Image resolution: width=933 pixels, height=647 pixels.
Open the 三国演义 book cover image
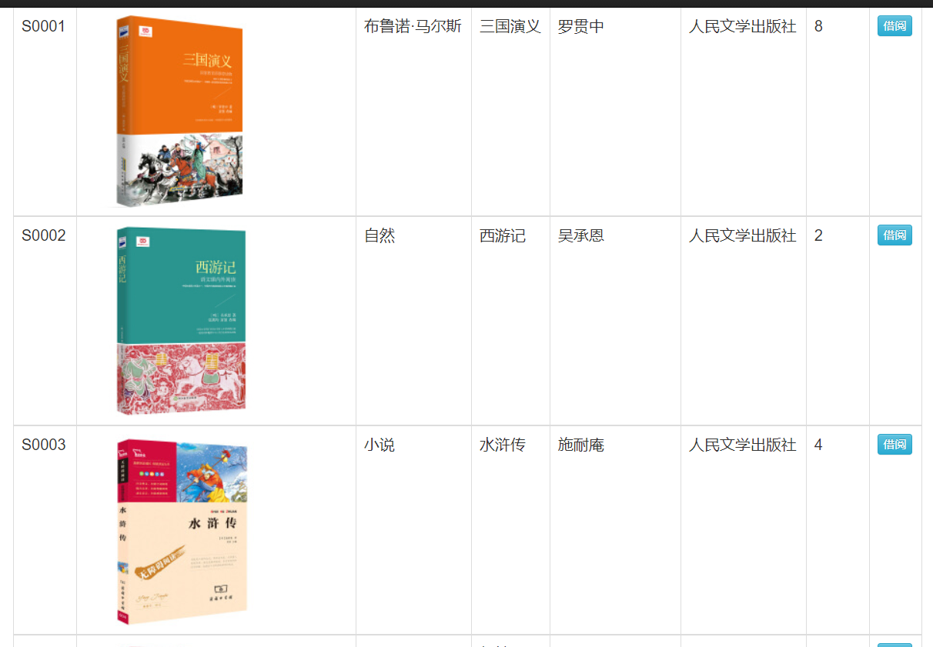pos(179,112)
